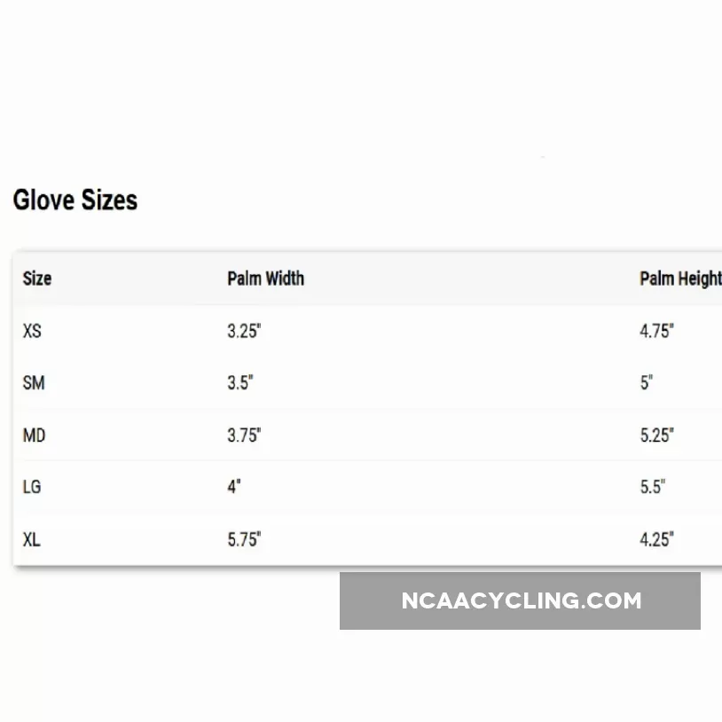The width and height of the screenshot is (722, 722).
Task: Click the 3.75" palm width value
Action: click(244, 436)
